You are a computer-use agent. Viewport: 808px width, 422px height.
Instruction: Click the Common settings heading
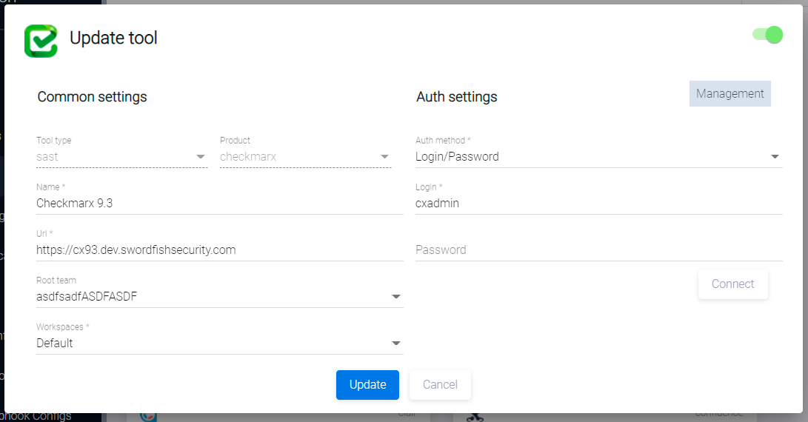click(92, 97)
